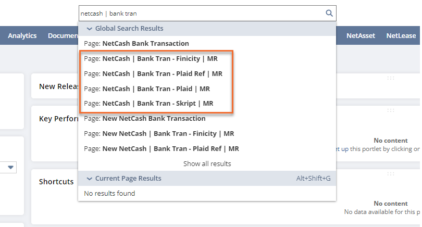This screenshot has width=422, height=227.
Task: Grab the Key Performance portlet drag handle
Action: [391, 110]
